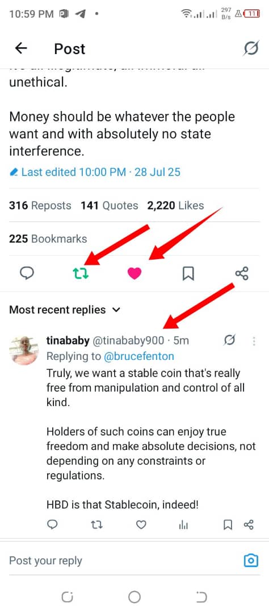View the 316 Reposts list
269x615 pixels.
pos(40,206)
